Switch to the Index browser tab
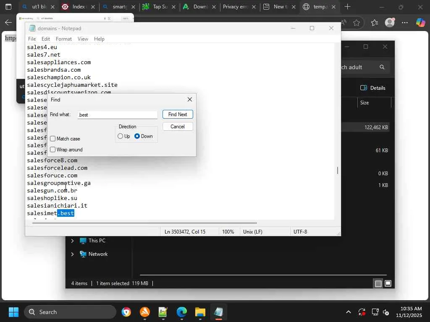This screenshot has height=322, width=430. point(78,7)
